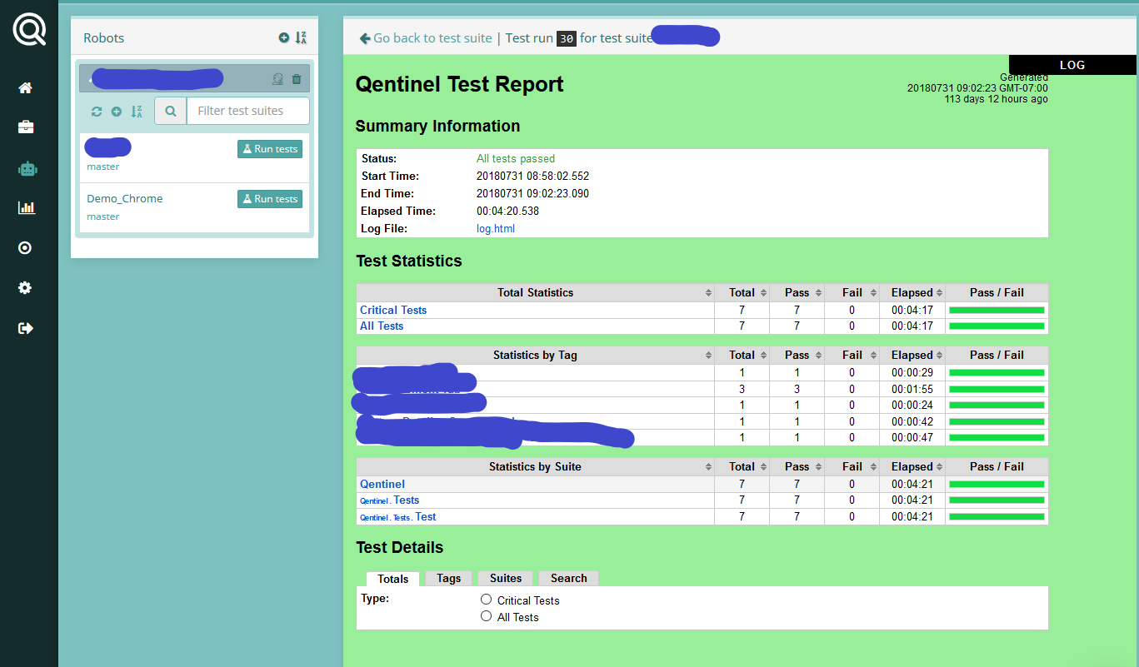This screenshot has height=667, width=1139.
Task: Click the back arrow before Go back
Action: (x=365, y=38)
